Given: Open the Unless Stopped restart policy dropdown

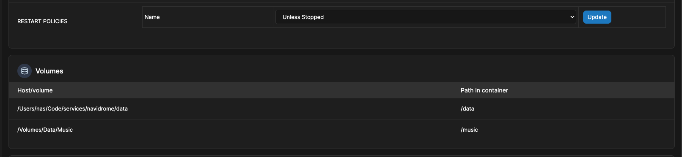Looking at the screenshot, I should (x=426, y=17).
